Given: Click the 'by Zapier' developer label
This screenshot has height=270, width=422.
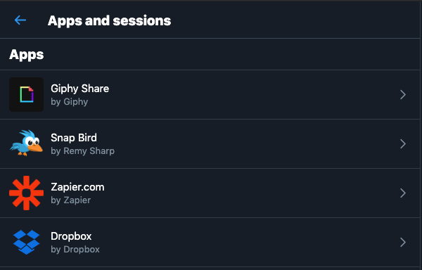Looking at the screenshot, I should tap(71, 200).
